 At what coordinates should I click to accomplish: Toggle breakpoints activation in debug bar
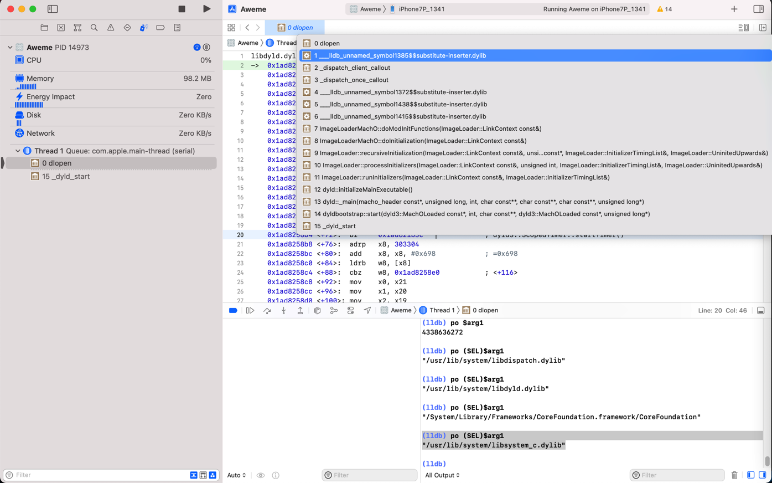click(233, 311)
